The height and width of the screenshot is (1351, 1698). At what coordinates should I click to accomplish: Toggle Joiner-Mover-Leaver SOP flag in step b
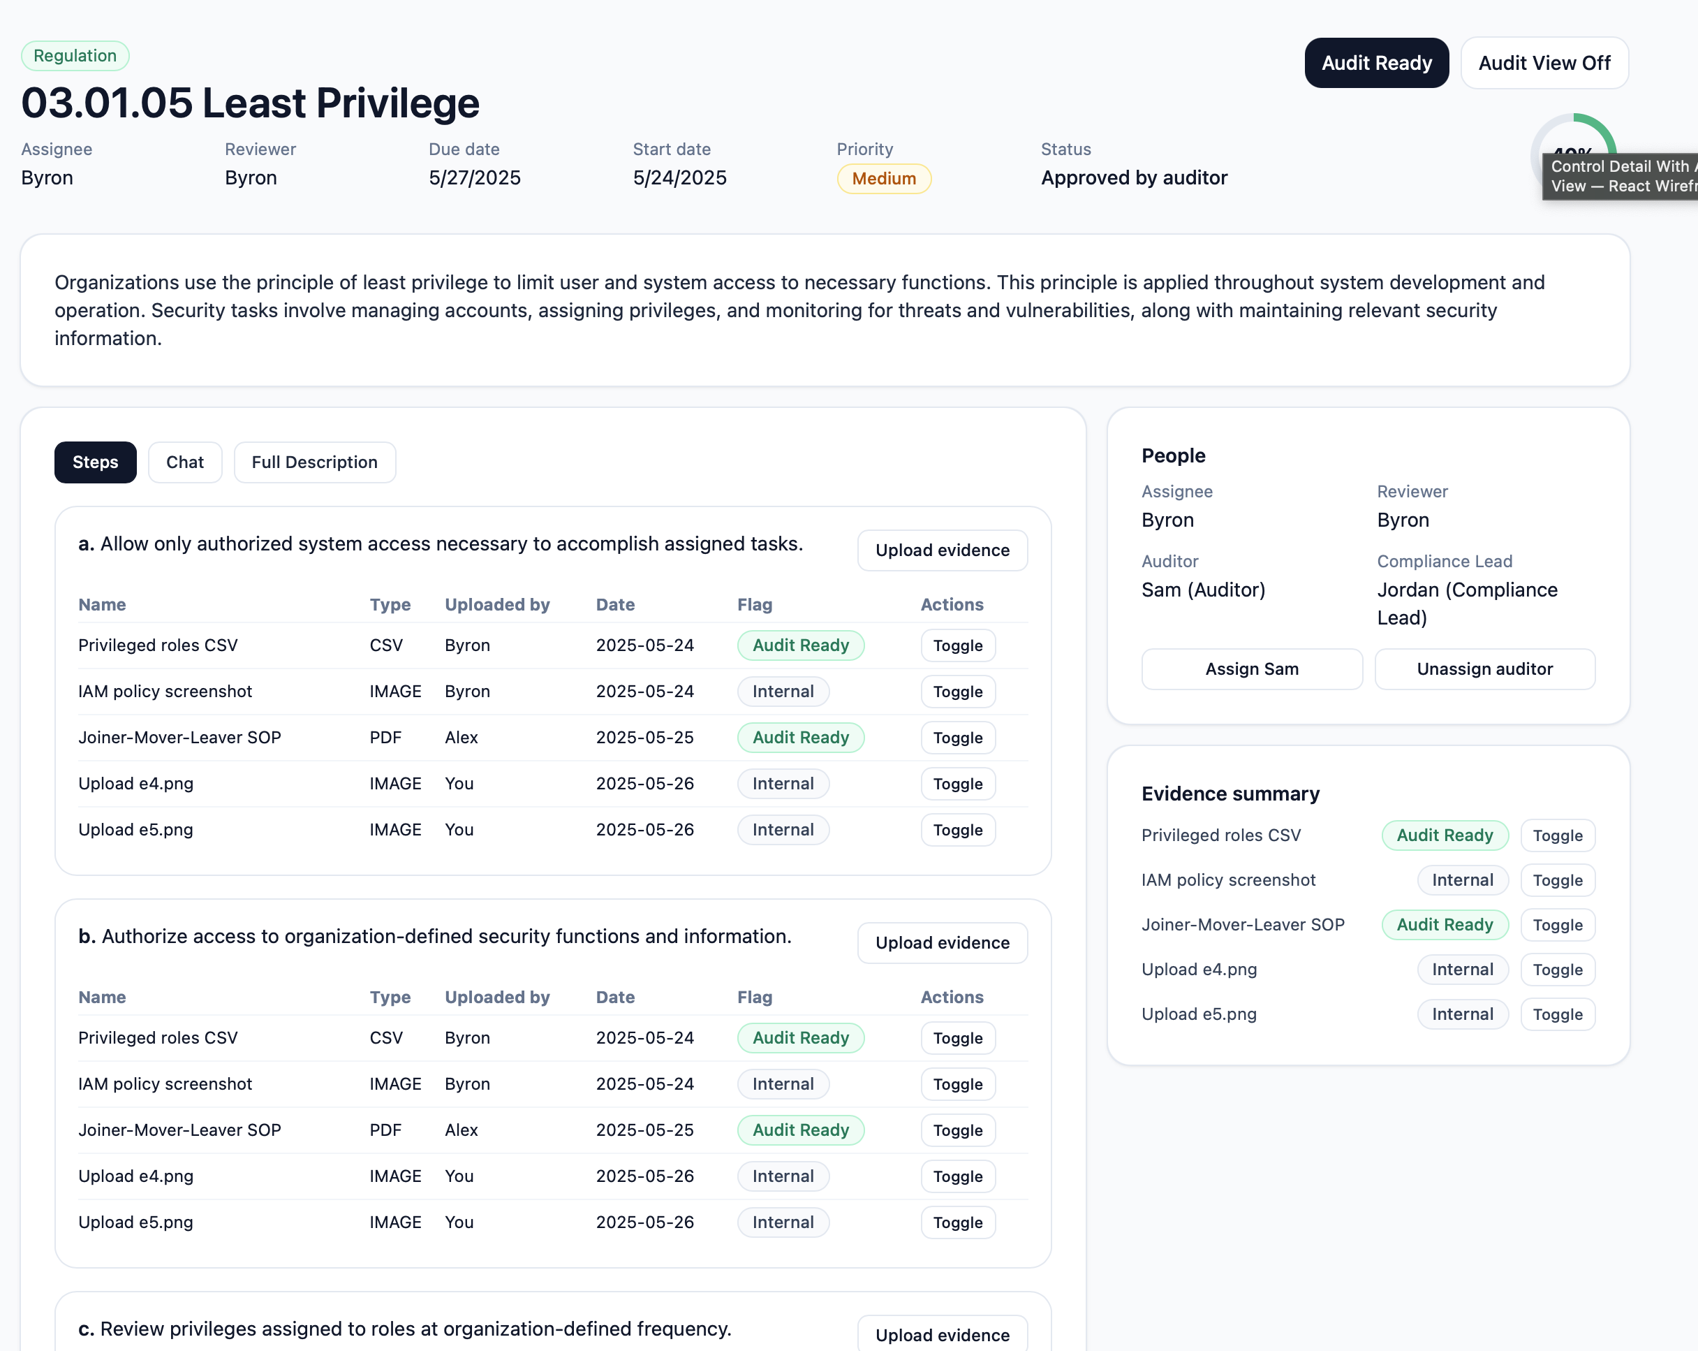coord(957,1130)
